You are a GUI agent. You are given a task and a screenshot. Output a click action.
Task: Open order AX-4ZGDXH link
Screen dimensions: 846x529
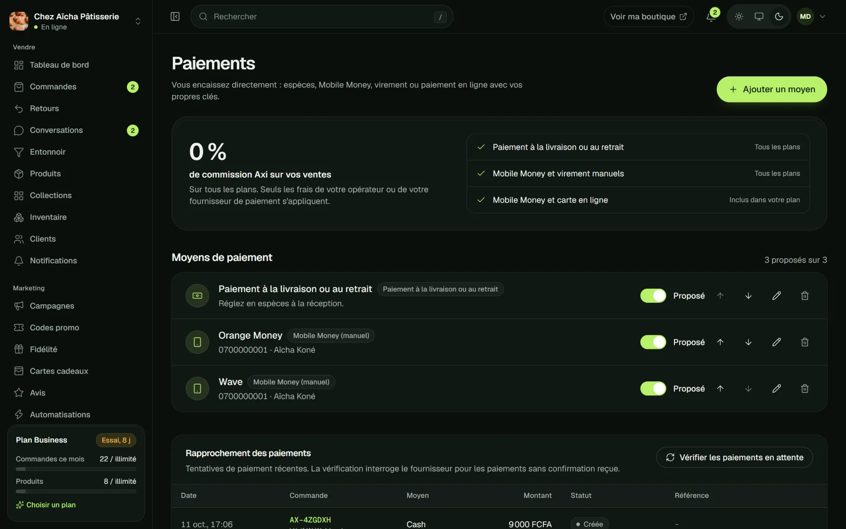tap(310, 520)
